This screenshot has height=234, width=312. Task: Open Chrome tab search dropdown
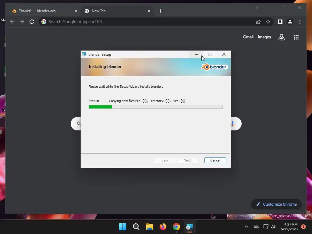point(257,8)
